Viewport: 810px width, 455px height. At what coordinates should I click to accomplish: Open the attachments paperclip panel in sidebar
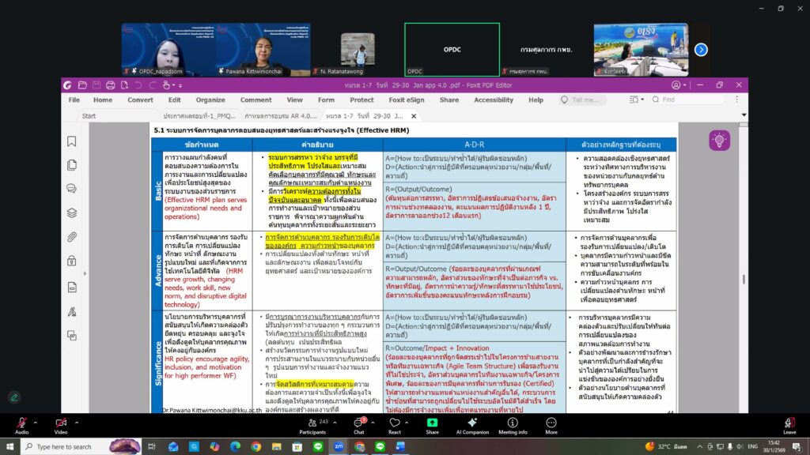click(x=72, y=236)
